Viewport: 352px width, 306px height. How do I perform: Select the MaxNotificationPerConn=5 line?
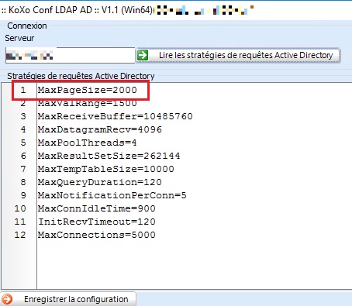(x=112, y=195)
